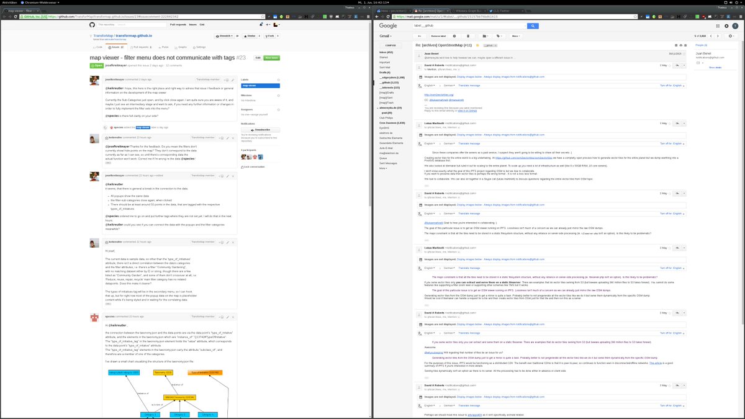Screen dimensions: 745x419
Task: Click Edit next to the issue title
Action: [258, 58]
